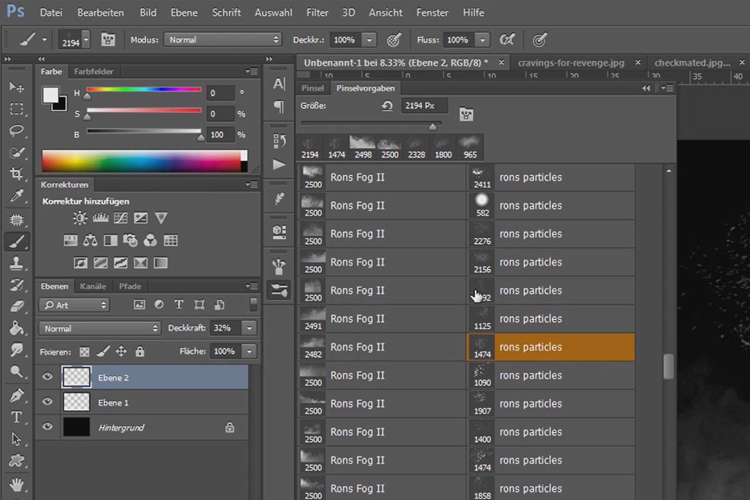Click the foreground color swatch

50,95
